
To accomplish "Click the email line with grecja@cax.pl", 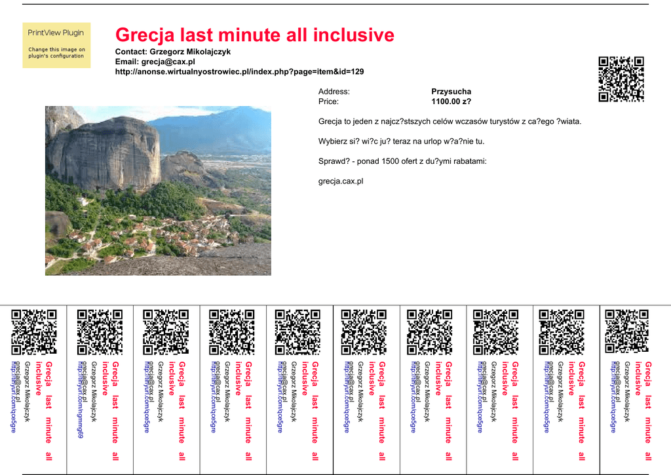I will click(x=155, y=62).
